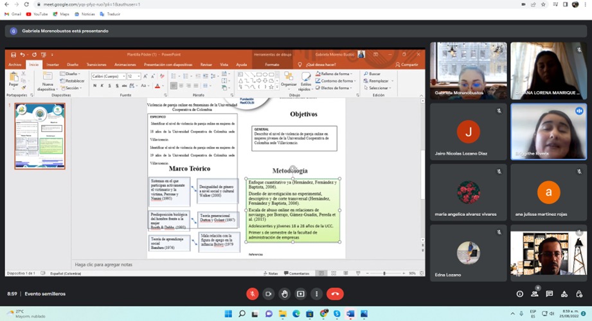This screenshot has height=321, width=592.
Task: Open the chat panel in Meet
Action: point(550,294)
